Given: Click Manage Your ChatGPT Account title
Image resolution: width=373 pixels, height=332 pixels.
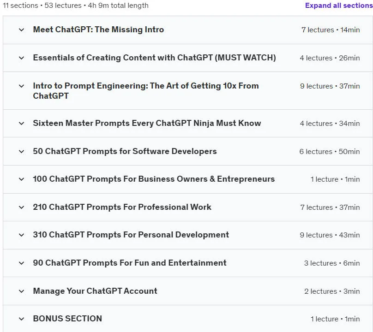Looking at the screenshot, I should (95, 291).
